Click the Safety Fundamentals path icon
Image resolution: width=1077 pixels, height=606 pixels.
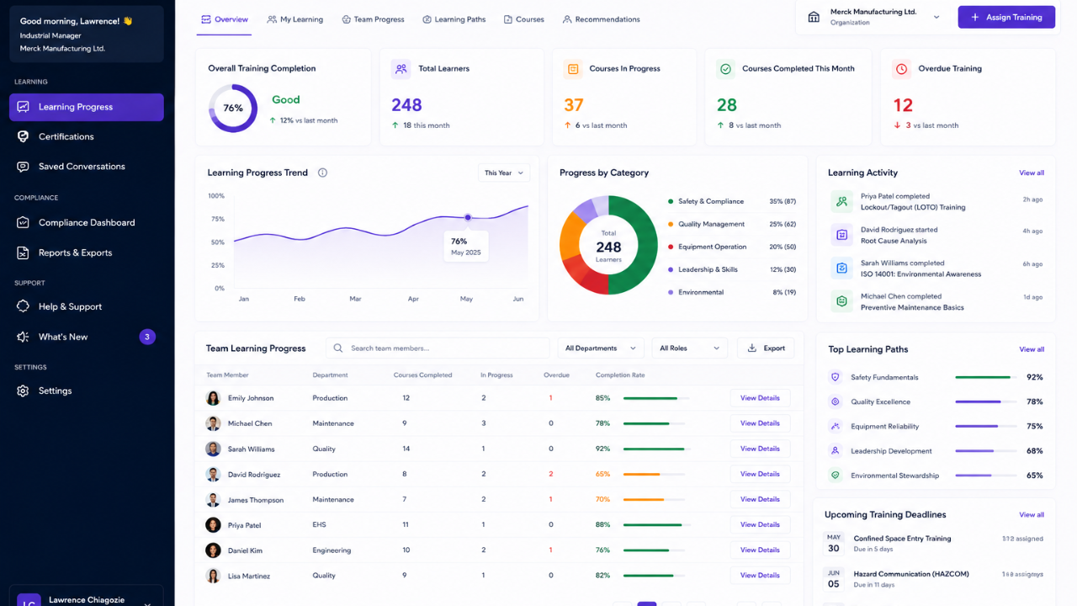point(836,377)
